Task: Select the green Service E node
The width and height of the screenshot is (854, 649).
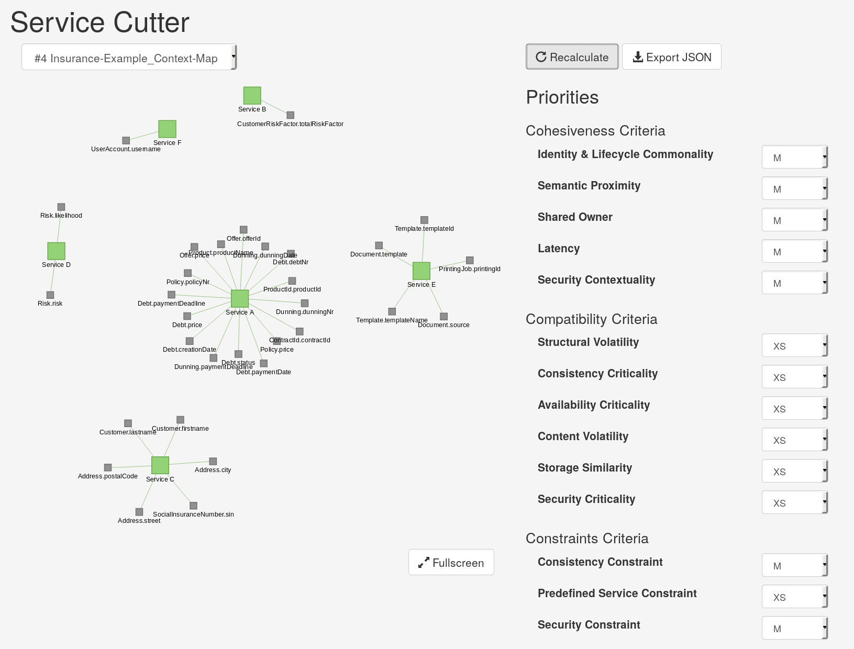Action: pyautogui.click(x=422, y=271)
